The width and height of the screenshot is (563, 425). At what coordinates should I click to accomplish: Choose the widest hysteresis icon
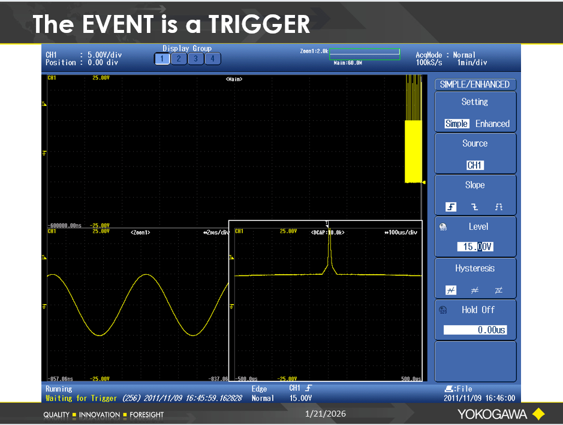point(498,290)
